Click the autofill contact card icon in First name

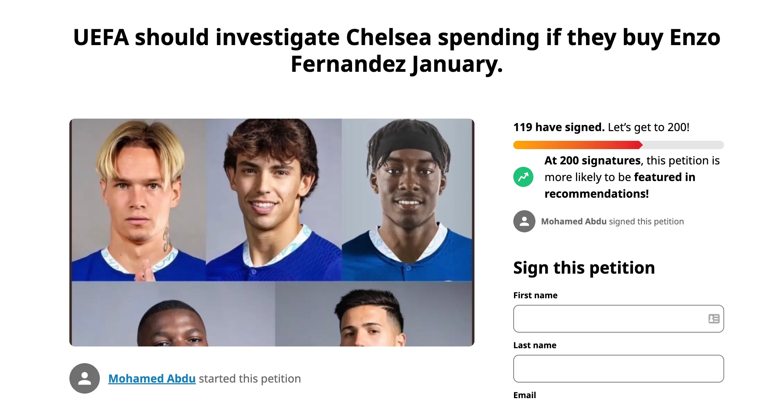point(714,319)
